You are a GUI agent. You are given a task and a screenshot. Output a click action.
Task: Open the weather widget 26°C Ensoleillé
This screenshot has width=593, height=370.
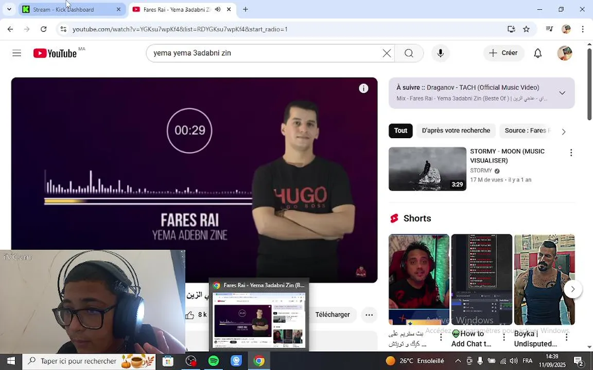pos(415,361)
